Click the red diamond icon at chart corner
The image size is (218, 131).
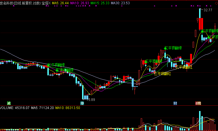(217, 3)
